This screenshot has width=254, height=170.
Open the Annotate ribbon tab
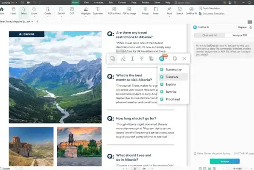(x=99, y=2)
